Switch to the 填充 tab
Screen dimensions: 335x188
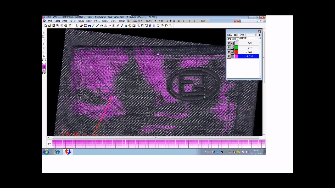(236, 35)
